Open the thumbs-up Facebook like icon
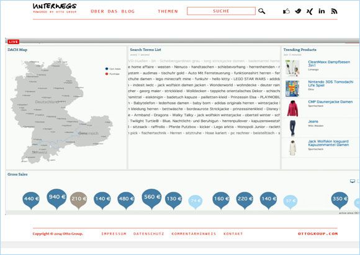Screen dimensions: 360x255 tap(286, 11)
